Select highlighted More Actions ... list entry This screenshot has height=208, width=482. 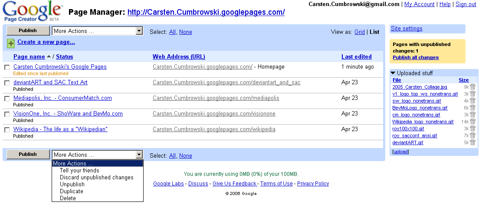pyautogui.click(x=98, y=163)
